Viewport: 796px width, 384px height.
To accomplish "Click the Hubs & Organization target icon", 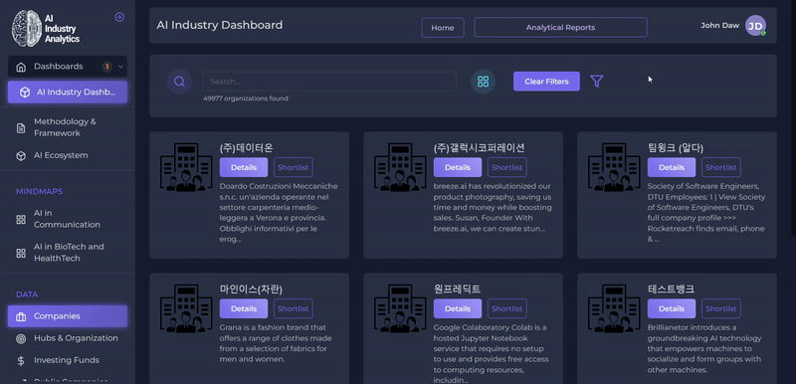I will pos(21,339).
